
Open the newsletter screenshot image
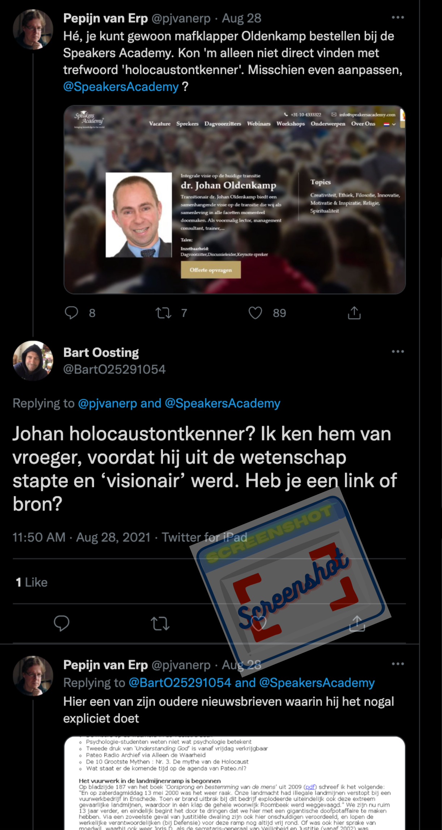pos(235,783)
